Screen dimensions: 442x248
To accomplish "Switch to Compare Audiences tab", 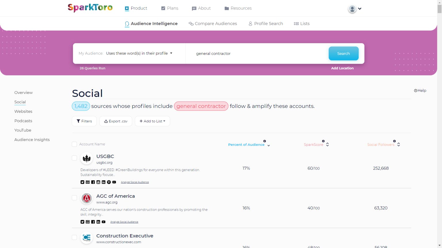I will (x=213, y=24).
